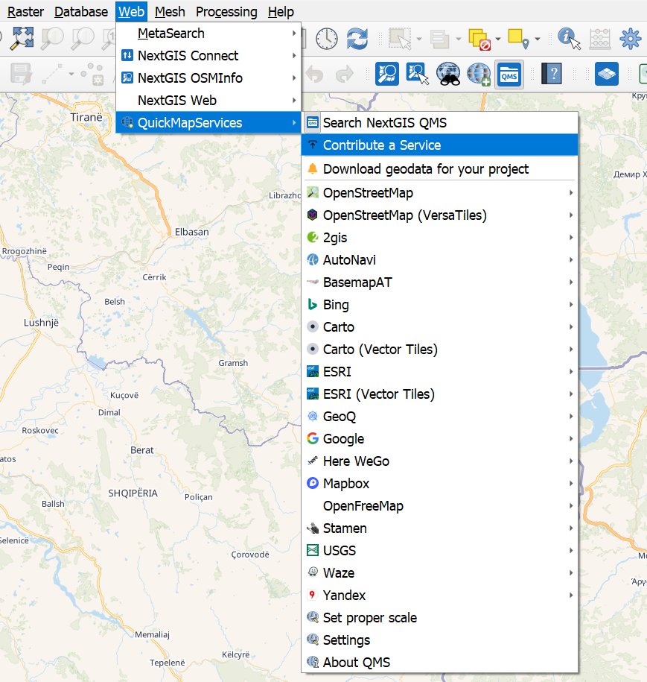Close the open Web menu
The width and height of the screenshot is (647, 682).
click(x=131, y=12)
